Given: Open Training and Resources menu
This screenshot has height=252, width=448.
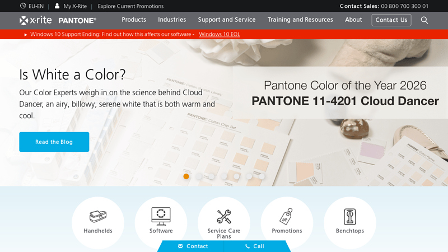Looking at the screenshot, I should click(300, 20).
